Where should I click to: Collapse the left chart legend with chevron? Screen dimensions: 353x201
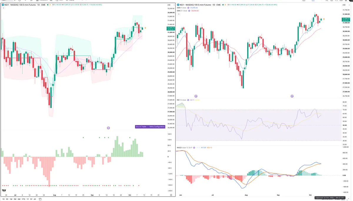(3, 8)
